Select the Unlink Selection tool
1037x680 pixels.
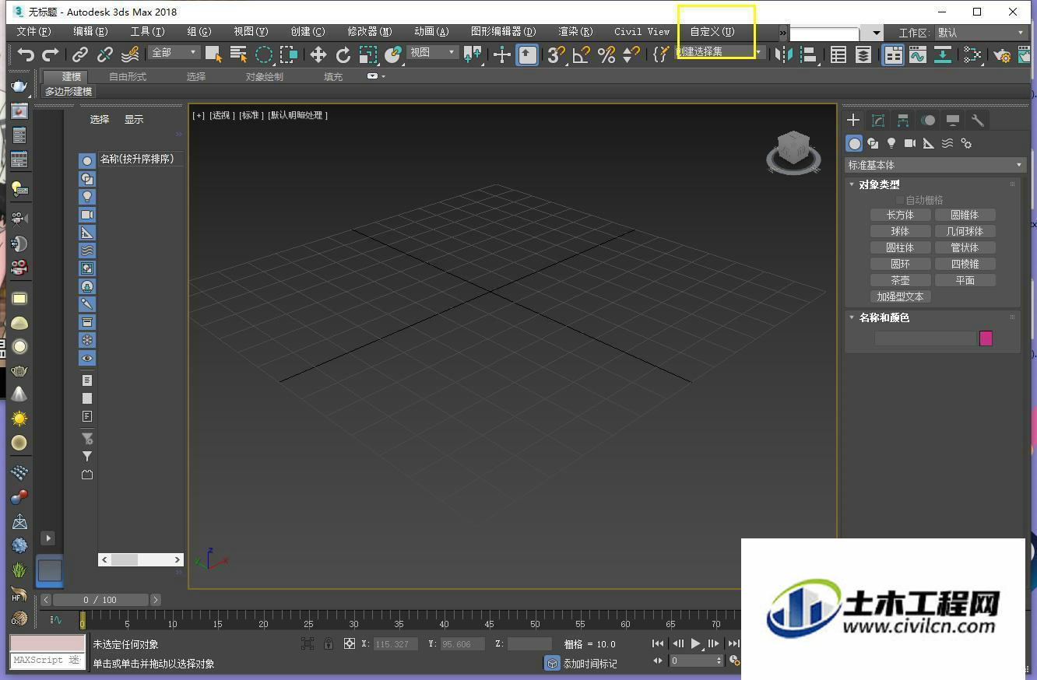pos(105,54)
